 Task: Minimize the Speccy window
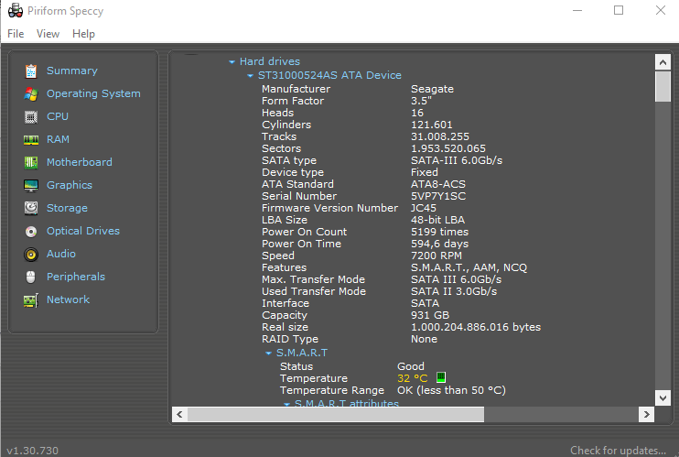coord(577,10)
